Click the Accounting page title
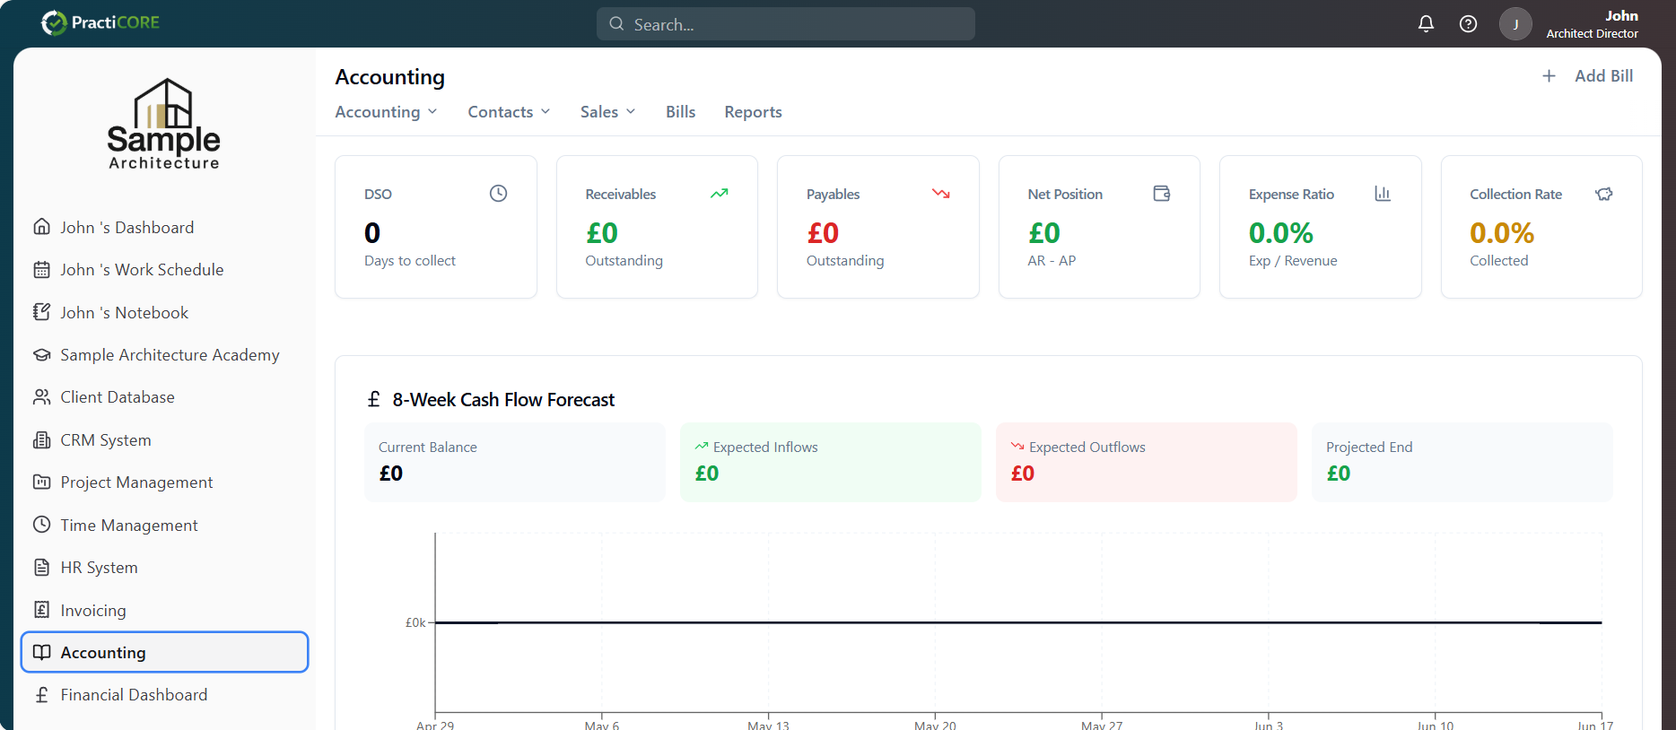Screen dimensions: 1676x730 [389, 77]
